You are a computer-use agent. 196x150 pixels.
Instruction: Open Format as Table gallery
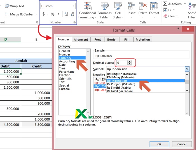[104, 11]
